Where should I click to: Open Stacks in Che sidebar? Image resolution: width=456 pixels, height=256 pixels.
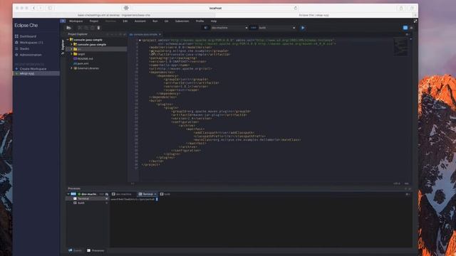click(x=24, y=48)
